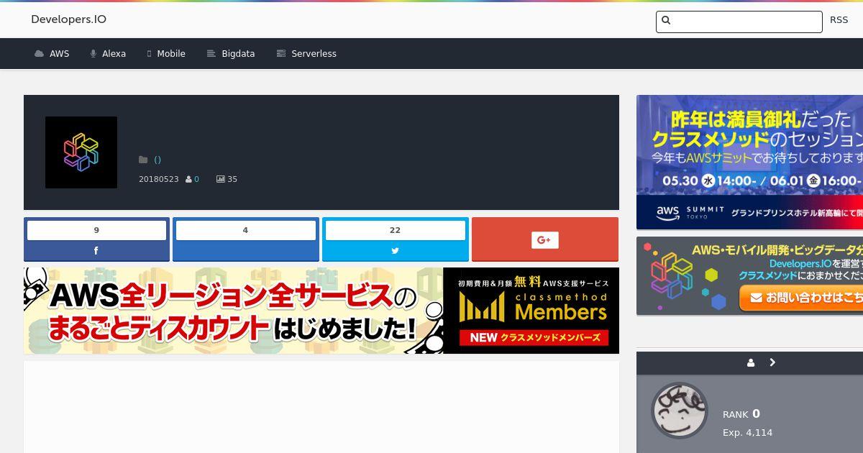The image size is (863, 453).
Task: Click the author avatar thumbnail
Action: (680, 411)
